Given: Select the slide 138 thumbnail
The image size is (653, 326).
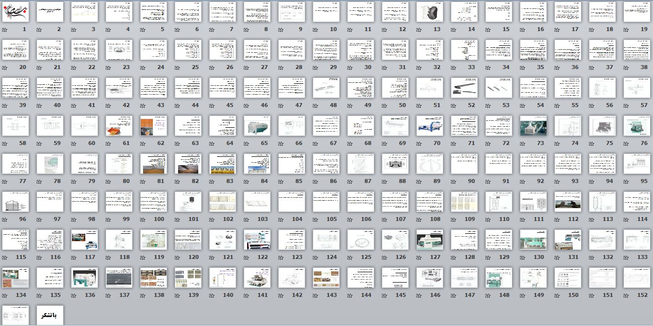Looking at the screenshot, I should [153, 278].
